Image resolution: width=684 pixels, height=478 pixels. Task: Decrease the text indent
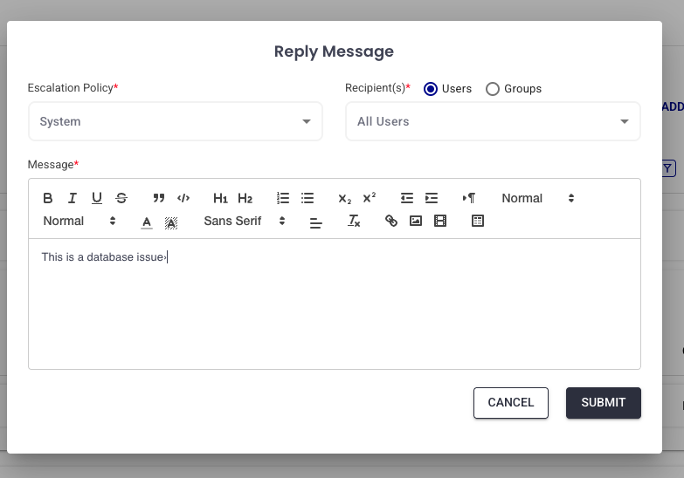pos(406,198)
